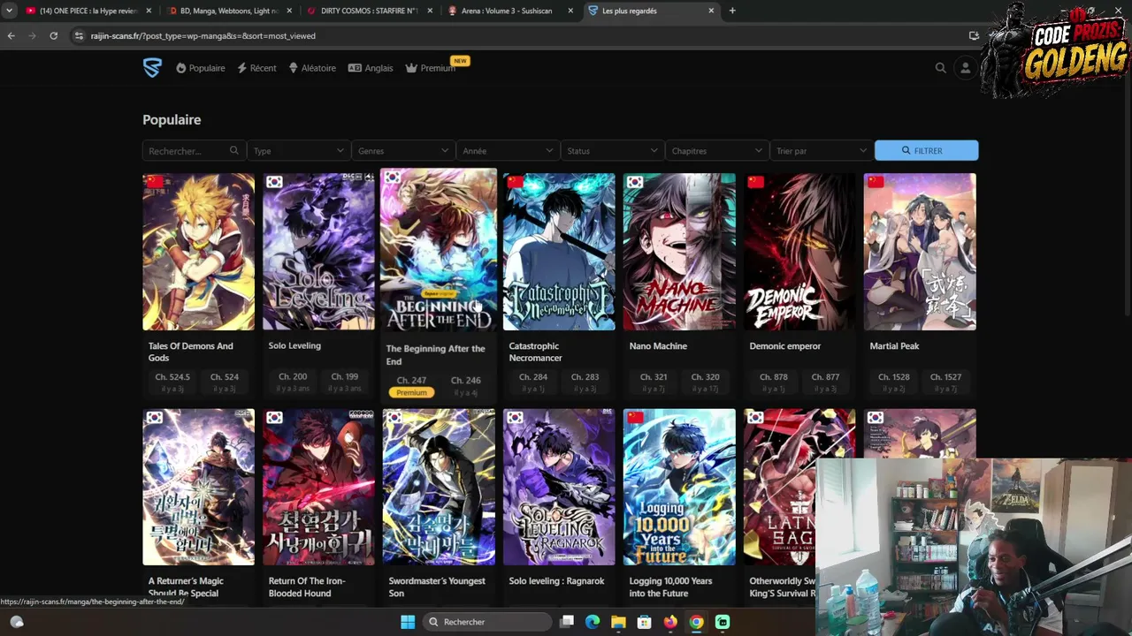Open Task View on the taskbar

tap(567, 622)
